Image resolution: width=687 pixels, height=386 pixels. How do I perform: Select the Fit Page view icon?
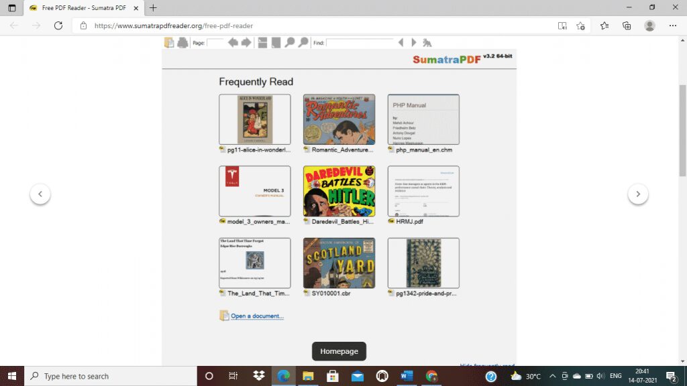click(276, 42)
